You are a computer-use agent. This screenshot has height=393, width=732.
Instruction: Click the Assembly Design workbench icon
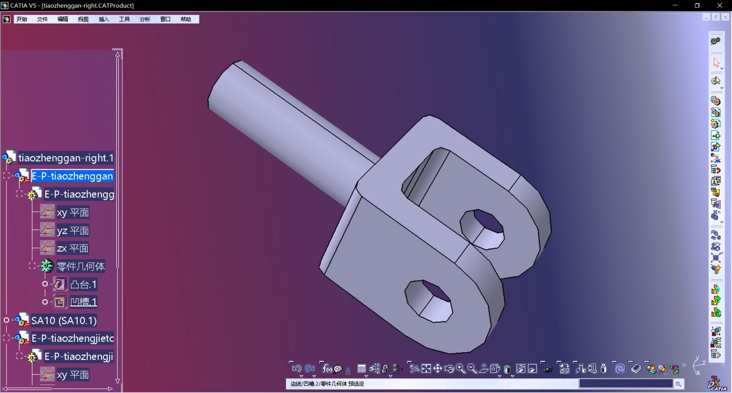pyautogui.click(x=716, y=41)
